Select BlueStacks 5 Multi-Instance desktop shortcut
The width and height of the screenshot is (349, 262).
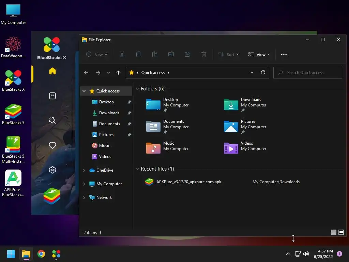(x=13, y=150)
